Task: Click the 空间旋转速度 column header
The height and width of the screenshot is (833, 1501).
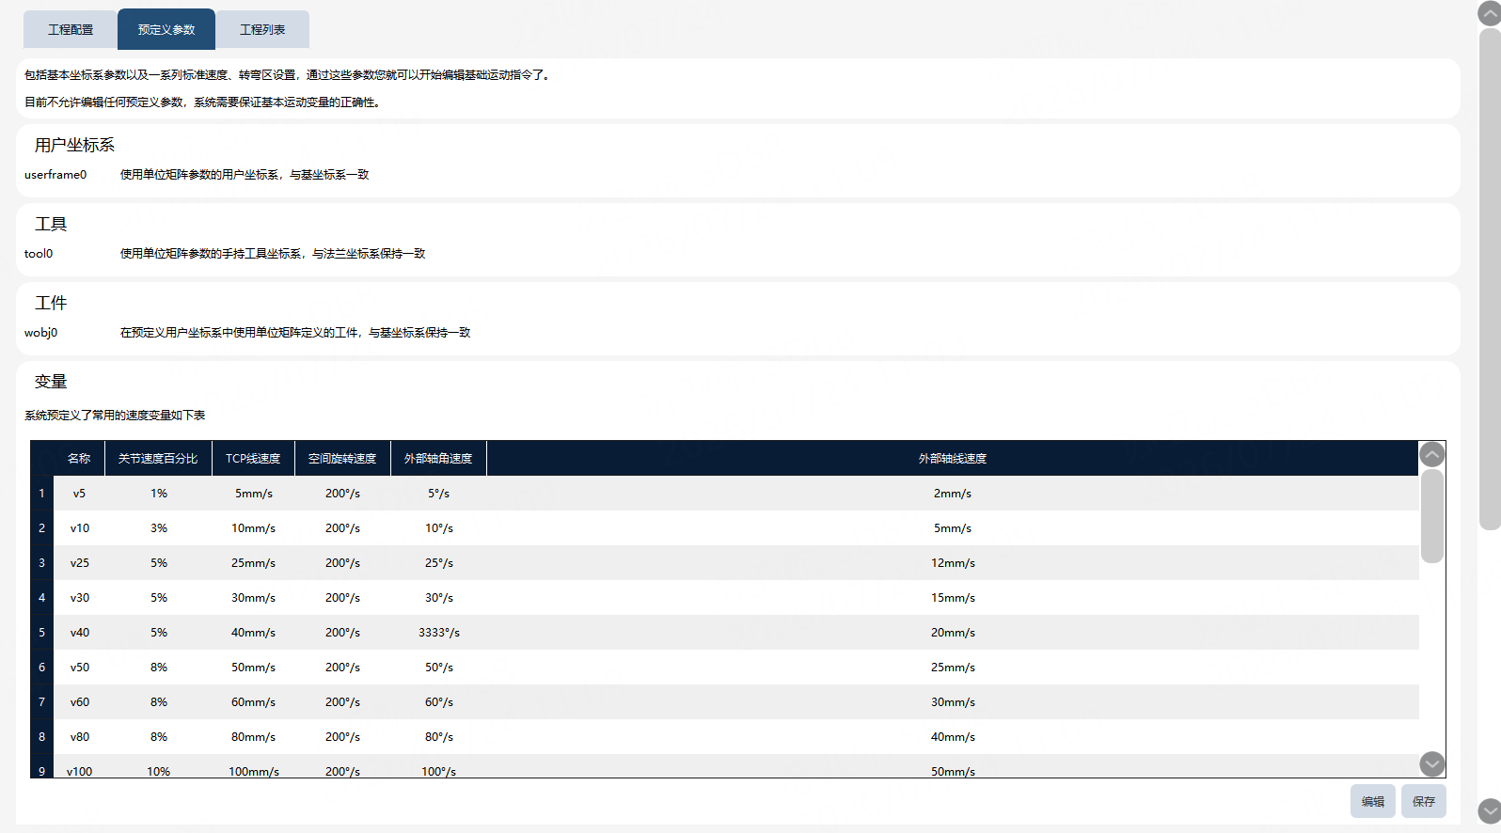Action: 342,459
